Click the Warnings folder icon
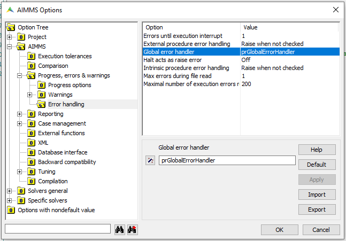The width and height of the screenshot is (346, 241). pos(41,95)
